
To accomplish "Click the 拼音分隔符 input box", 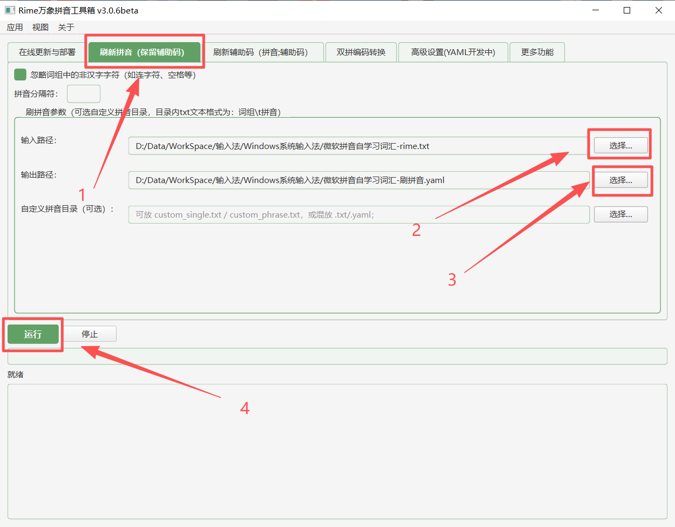I will coord(84,94).
